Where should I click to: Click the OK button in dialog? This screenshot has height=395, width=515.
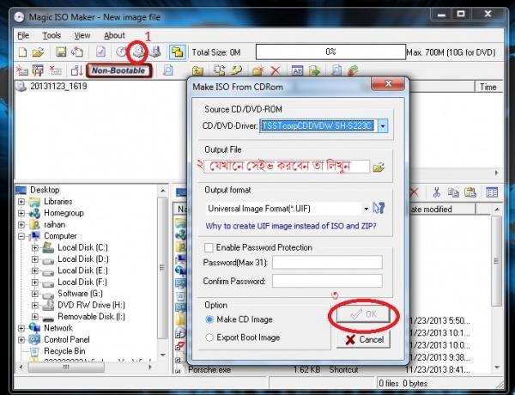[x=363, y=314]
